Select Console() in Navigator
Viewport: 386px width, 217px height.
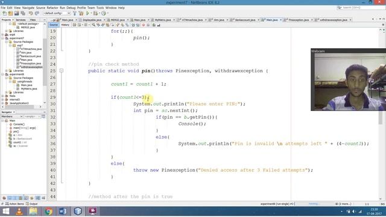pyautogui.click(x=19, y=124)
